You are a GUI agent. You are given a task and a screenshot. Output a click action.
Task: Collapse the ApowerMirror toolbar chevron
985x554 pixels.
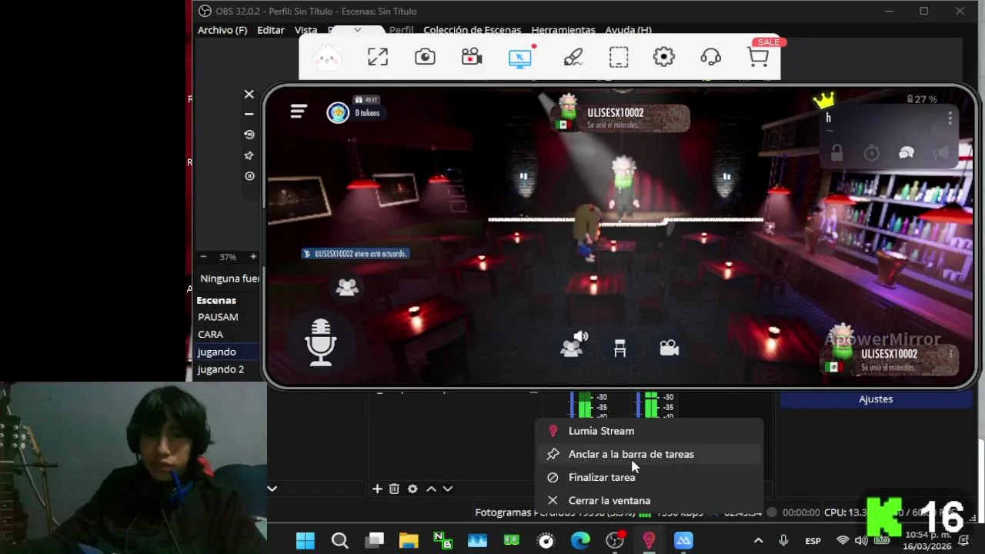coord(357,30)
